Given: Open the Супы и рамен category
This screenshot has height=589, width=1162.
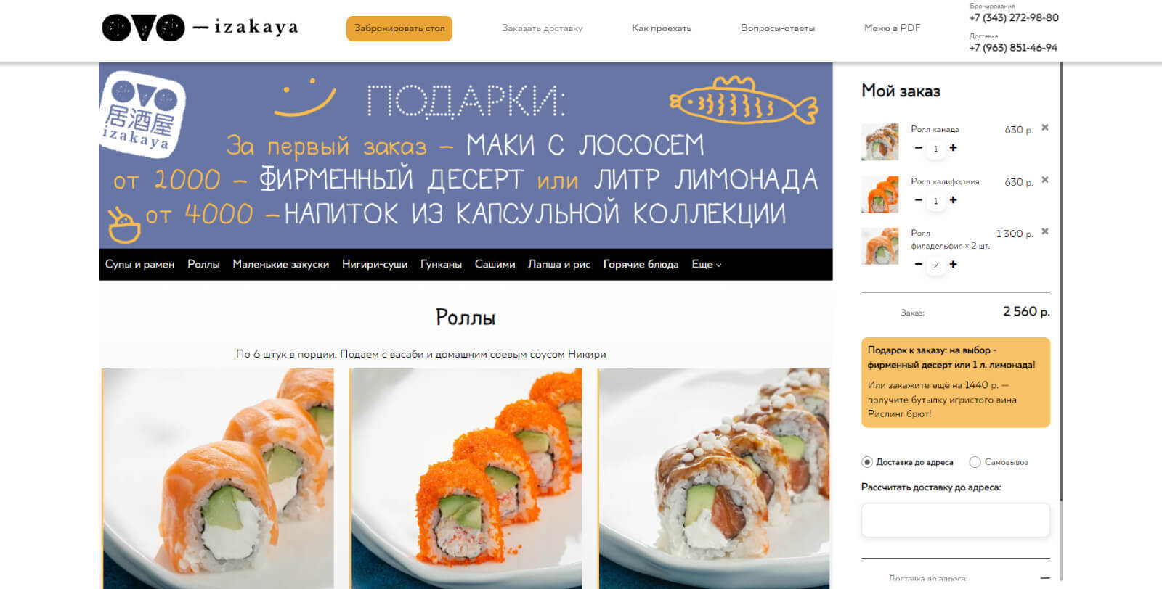Looking at the screenshot, I should click(x=139, y=265).
